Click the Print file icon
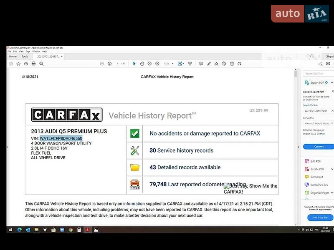The height and width of the screenshot is (250, 334). pyautogui.click(x=33, y=64)
